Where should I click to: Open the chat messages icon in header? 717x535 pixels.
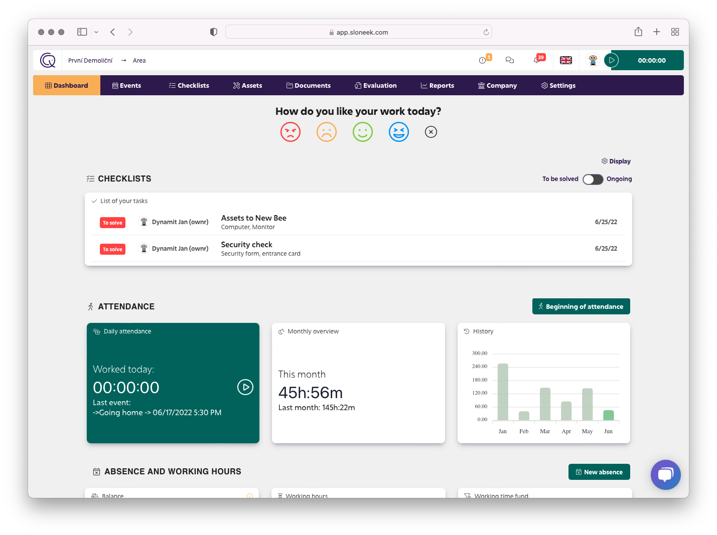coord(510,60)
